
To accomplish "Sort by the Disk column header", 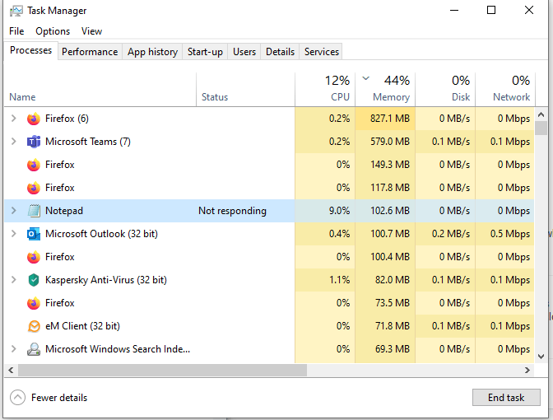I will (446, 89).
